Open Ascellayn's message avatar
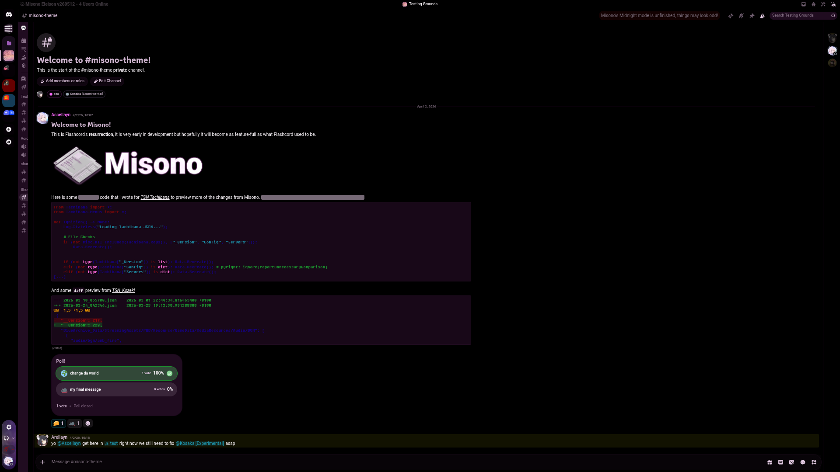840x472 pixels. (42, 118)
